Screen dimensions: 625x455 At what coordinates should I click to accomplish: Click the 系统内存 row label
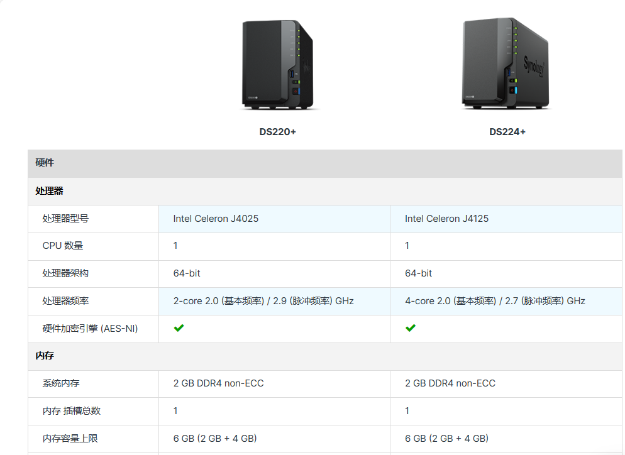click(60, 383)
